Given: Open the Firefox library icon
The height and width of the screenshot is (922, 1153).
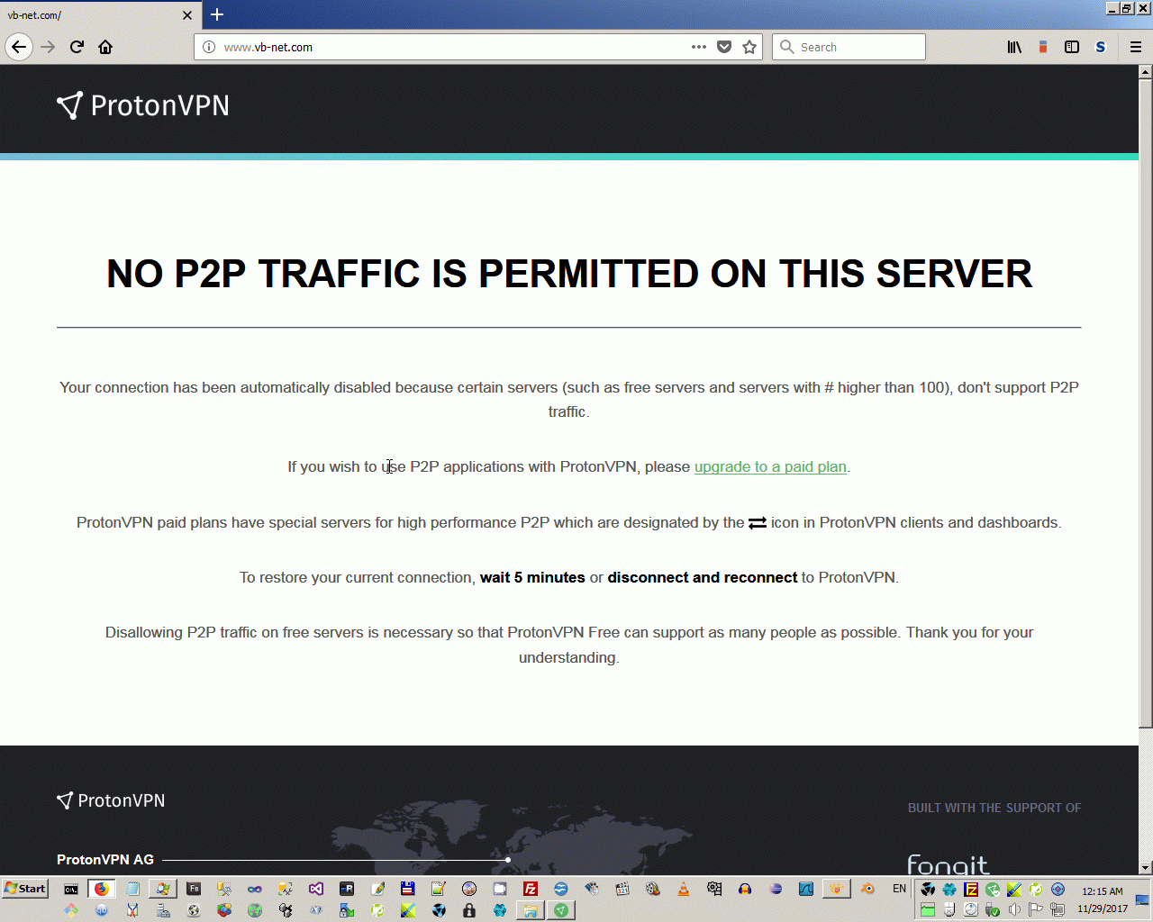Looking at the screenshot, I should click(x=1014, y=47).
